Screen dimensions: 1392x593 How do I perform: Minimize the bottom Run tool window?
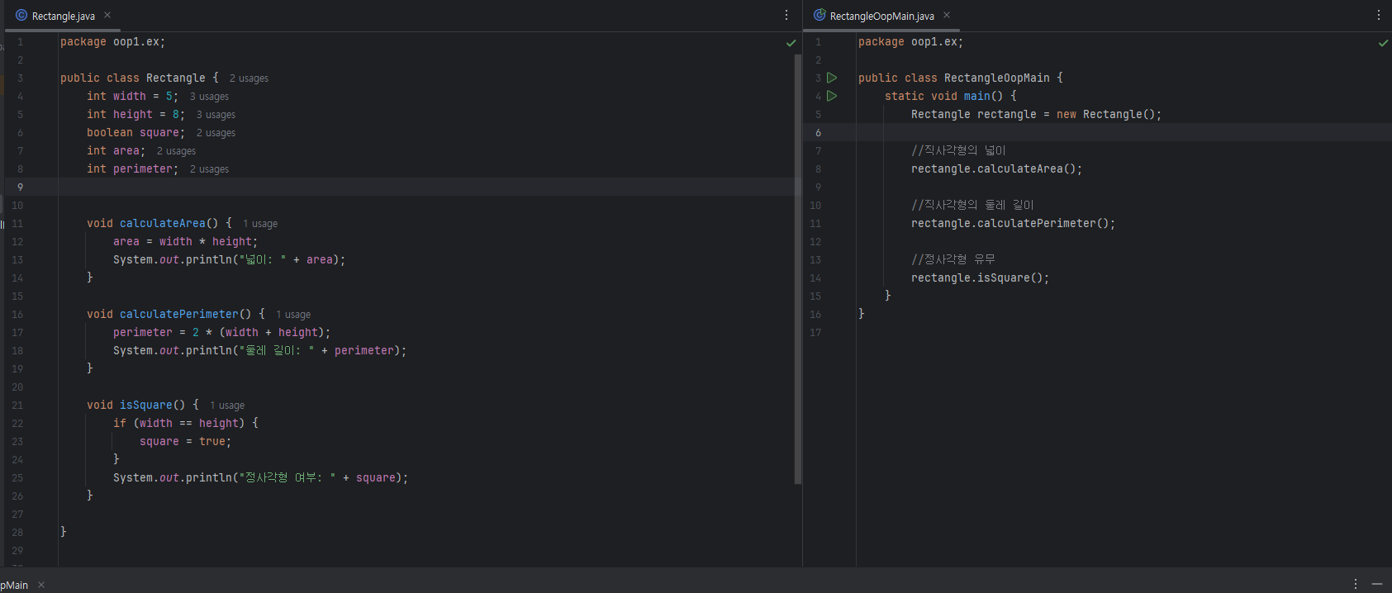tap(1377, 584)
